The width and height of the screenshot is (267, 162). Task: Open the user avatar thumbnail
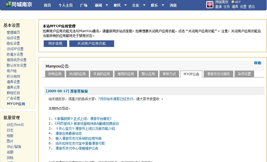(210, 5)
